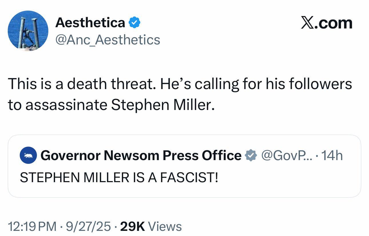
Task: Click the Views label under the post
Action: (x=166, y=226)
